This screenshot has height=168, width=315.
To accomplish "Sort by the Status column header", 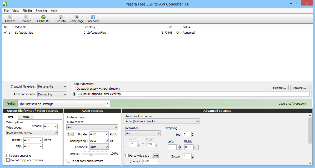I will 186,27.
